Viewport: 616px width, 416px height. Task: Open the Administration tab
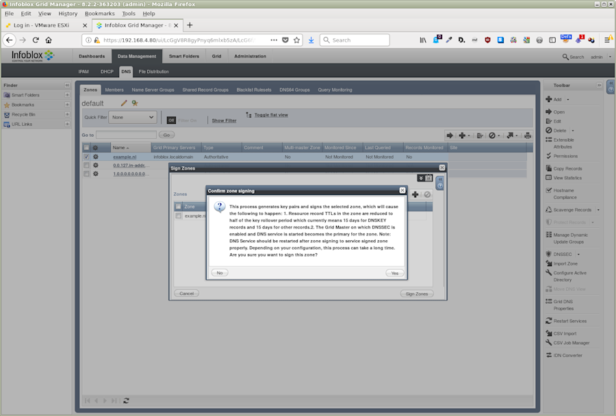coord(250,56)
